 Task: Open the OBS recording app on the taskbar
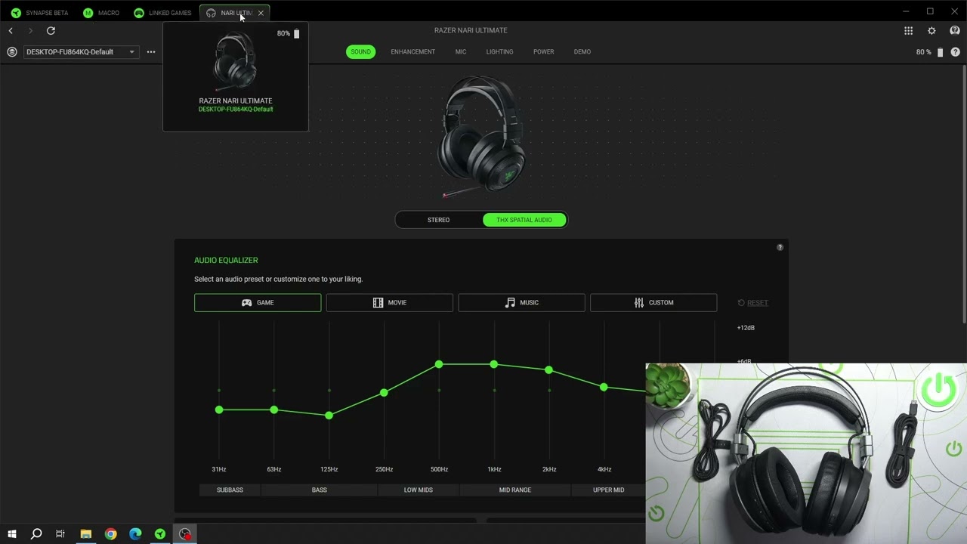pos(185,534)
